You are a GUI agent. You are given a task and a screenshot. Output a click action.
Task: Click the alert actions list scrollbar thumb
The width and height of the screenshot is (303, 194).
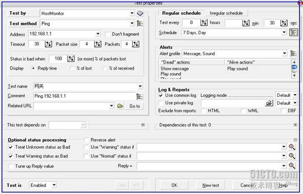pos(294,67)
